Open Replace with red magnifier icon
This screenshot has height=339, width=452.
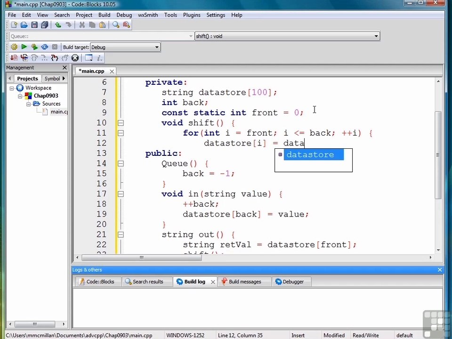(126, 25)
